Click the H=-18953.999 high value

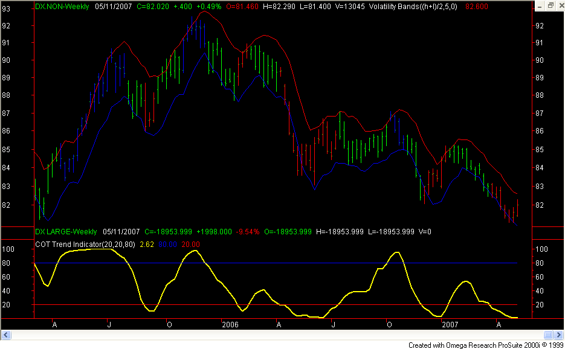tap(340, 232)
